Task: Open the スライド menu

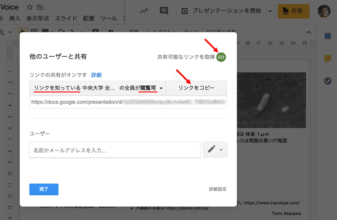Action: 66,19
